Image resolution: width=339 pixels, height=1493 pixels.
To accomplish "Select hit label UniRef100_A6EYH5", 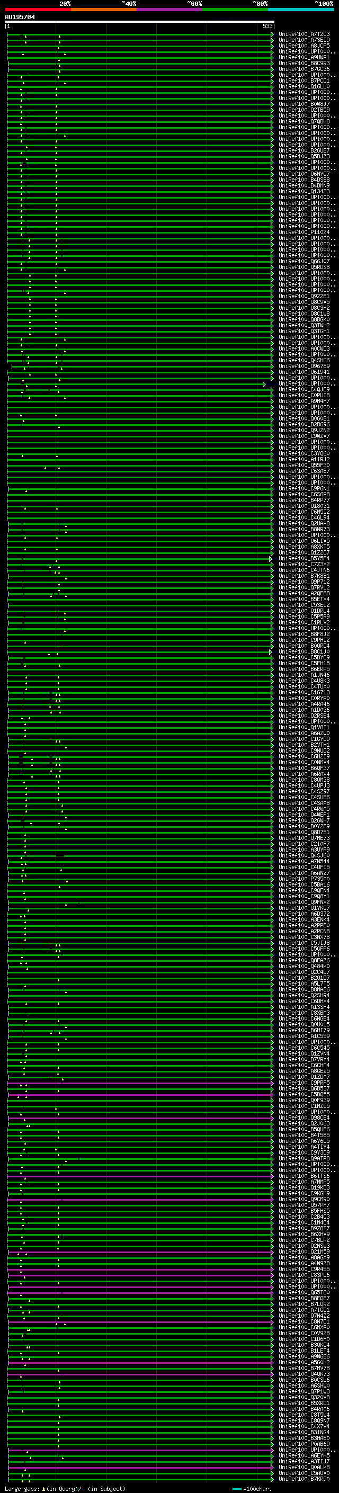I will tap(304, 1456).
